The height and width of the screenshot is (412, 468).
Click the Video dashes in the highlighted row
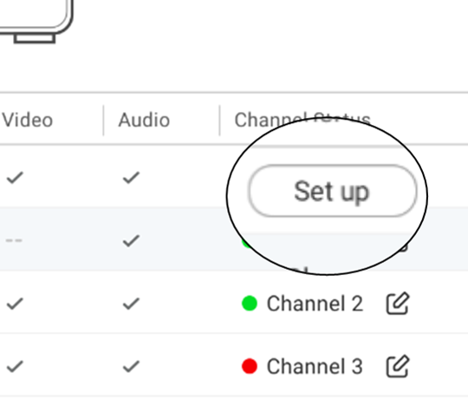pyautogui.click(x=14, y=240)
